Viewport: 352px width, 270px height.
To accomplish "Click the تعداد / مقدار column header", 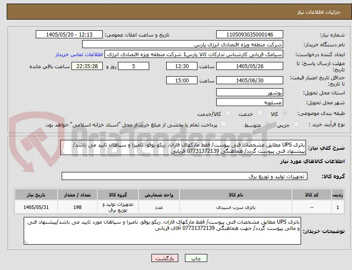I will pos(77,195).
